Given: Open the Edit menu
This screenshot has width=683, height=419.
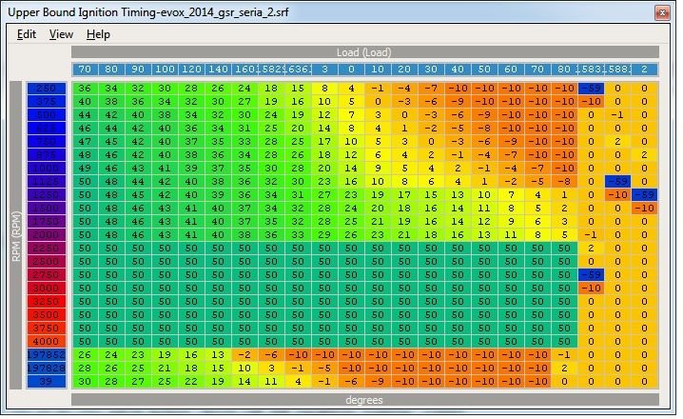Looking at the screenshot, I should pos(27,34).
